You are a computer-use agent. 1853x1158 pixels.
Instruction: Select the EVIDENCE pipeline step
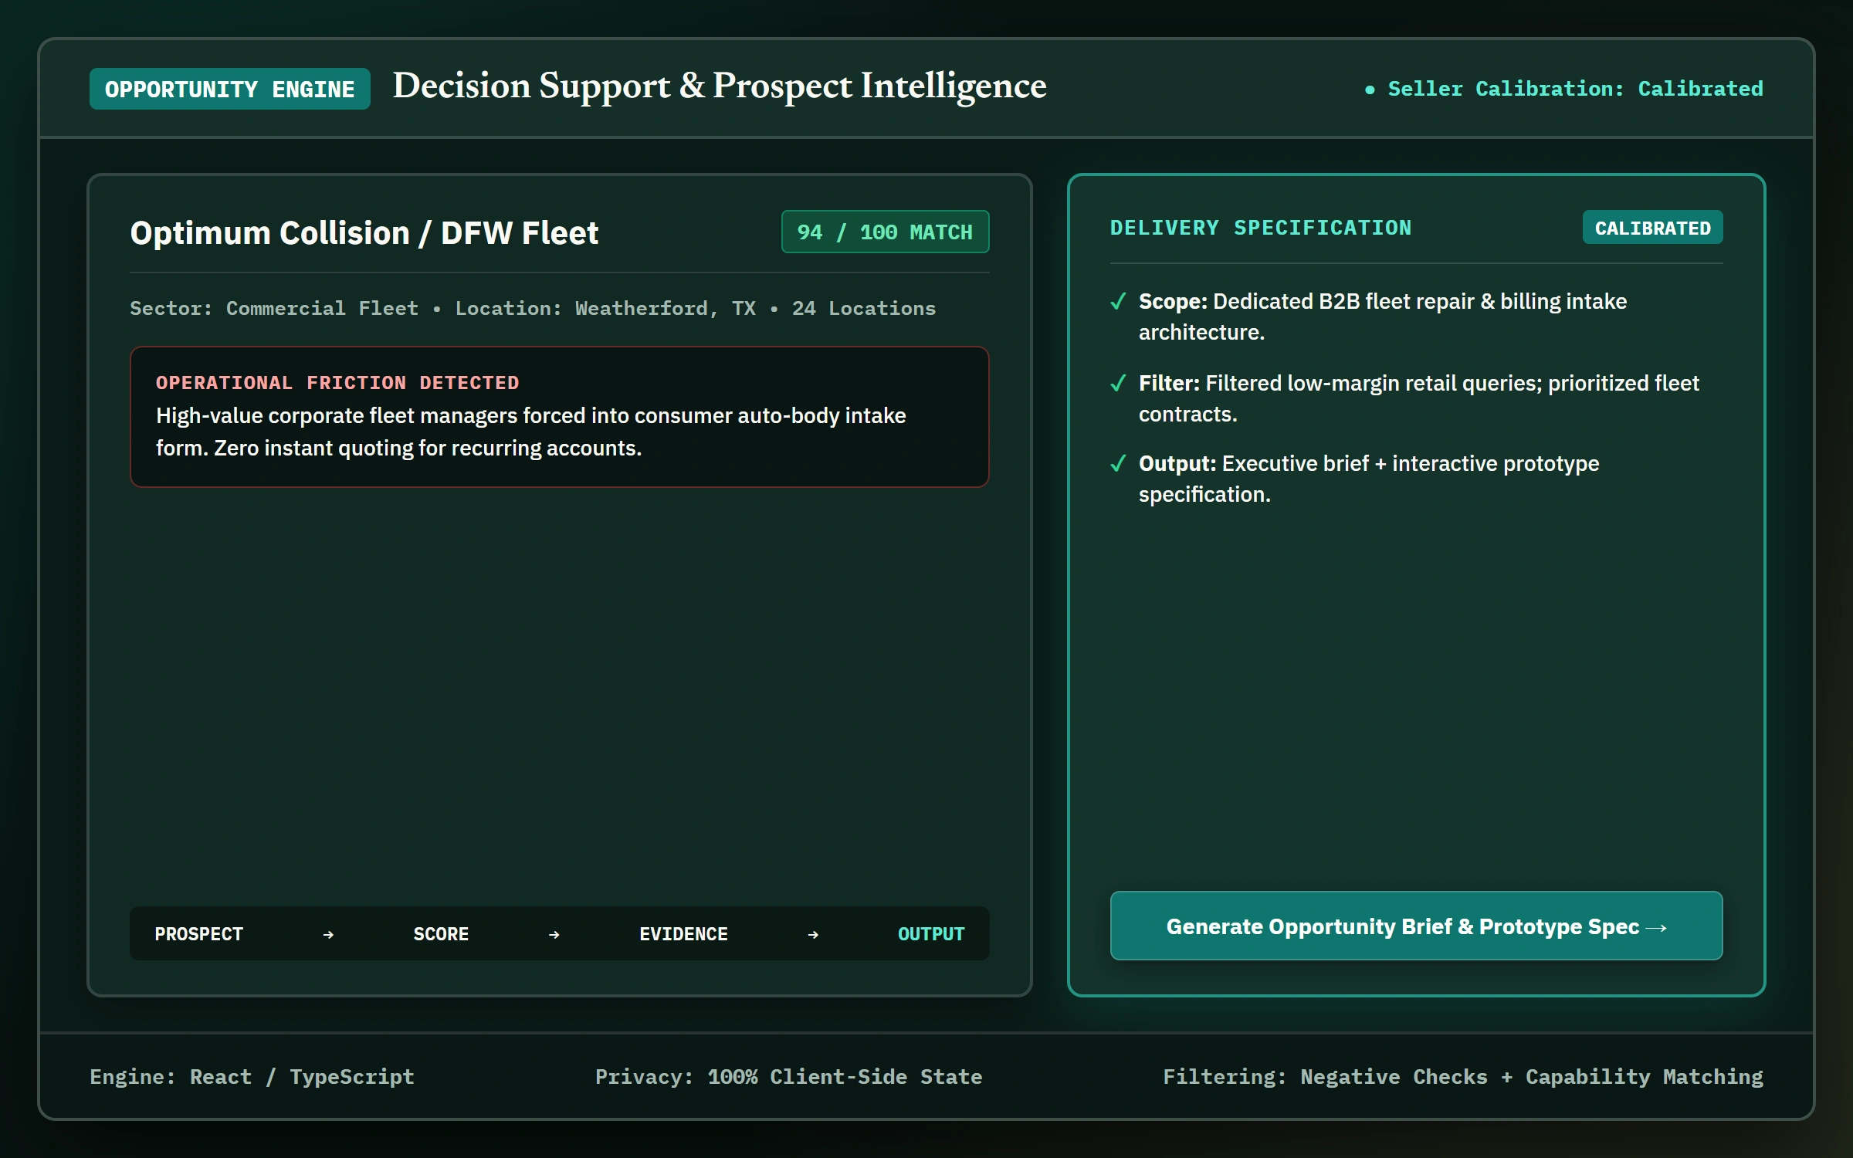(683, 934)
